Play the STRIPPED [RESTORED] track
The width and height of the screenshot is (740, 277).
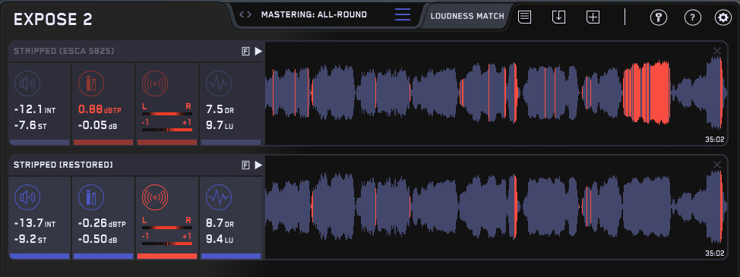[258, 165]
